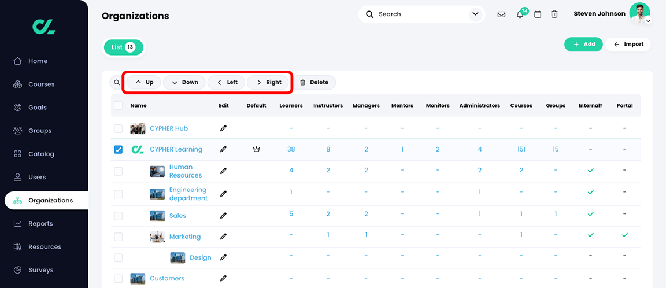The height and width of the screenshot is (288, 666).
Task: Tick the Customers row checkbox
Action: click(x=119, y=279)
